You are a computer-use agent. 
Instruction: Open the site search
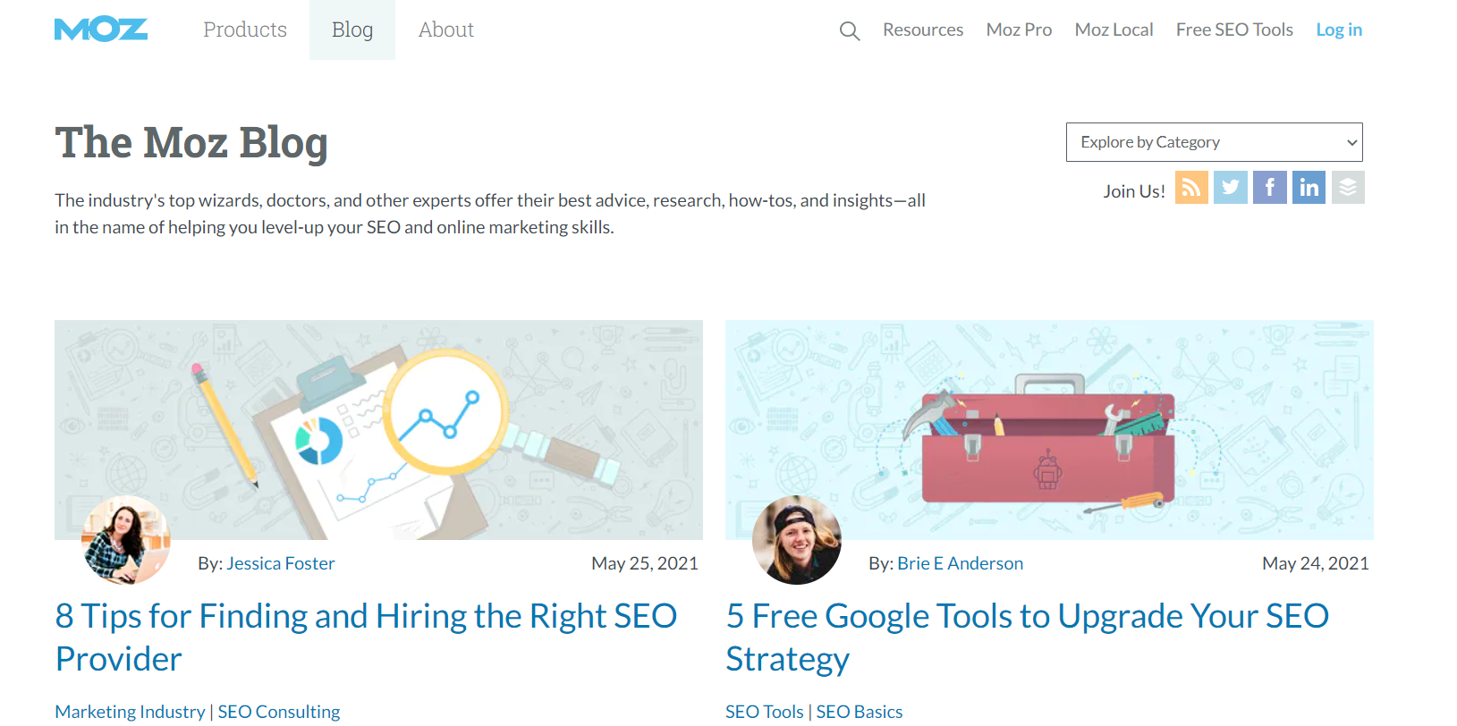pos(849,30)
